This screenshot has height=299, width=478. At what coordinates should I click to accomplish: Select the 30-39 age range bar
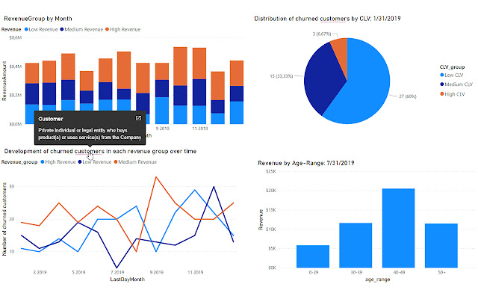[356, 245]
